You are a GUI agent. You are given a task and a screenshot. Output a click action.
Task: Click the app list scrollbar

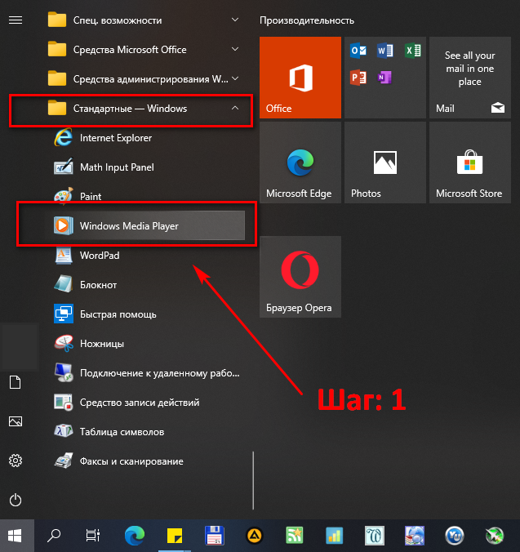point(253,480)
